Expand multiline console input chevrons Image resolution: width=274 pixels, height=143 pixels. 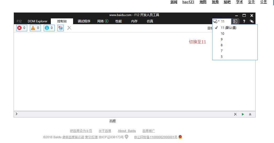(250, 114)
